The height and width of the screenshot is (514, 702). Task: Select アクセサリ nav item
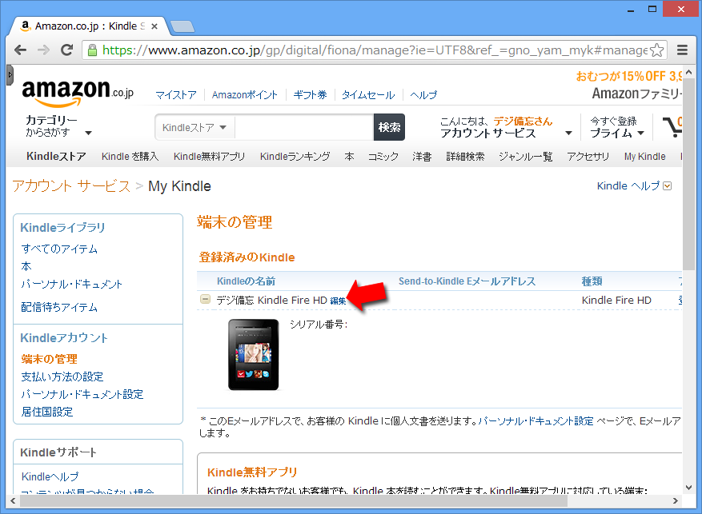pos(588,157)
